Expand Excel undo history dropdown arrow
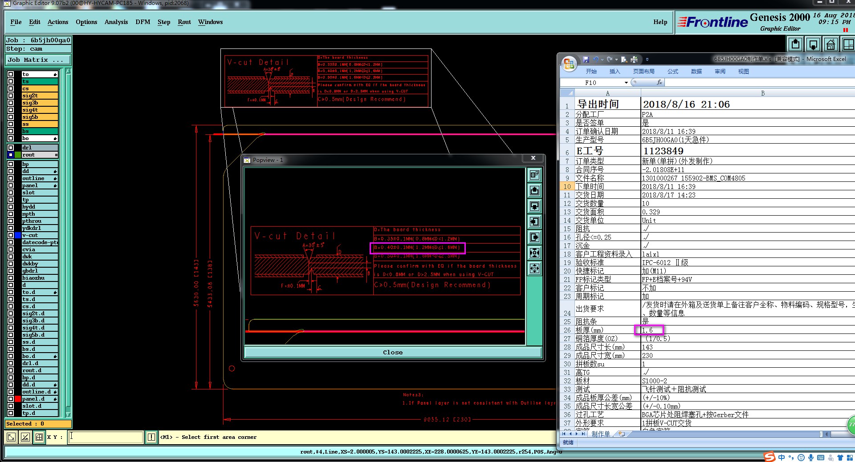Screen dimensions: 855x462 (602, 60)
